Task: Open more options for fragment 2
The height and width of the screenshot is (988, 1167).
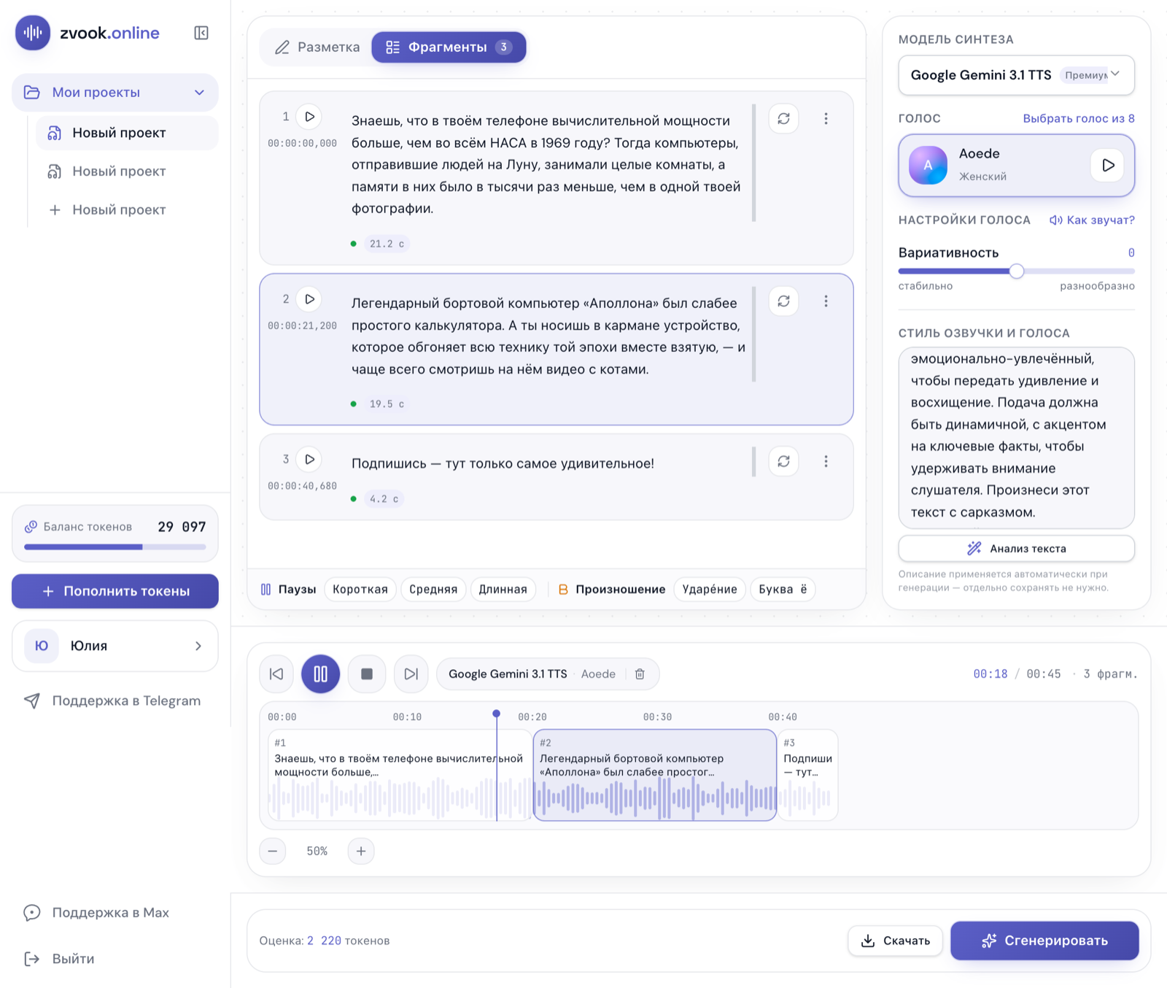Action: 826,301
